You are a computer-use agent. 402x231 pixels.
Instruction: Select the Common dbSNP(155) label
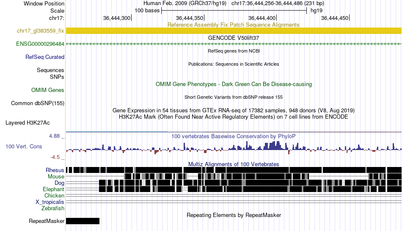[x=37, y=103]
